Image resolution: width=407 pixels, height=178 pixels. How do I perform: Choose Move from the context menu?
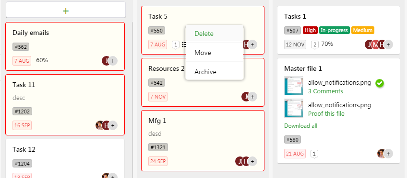[x=203, y=53]
